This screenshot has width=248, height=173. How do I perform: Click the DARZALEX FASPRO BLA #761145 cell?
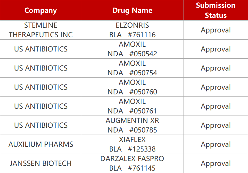pyautogui.click(x=132, y=163)
